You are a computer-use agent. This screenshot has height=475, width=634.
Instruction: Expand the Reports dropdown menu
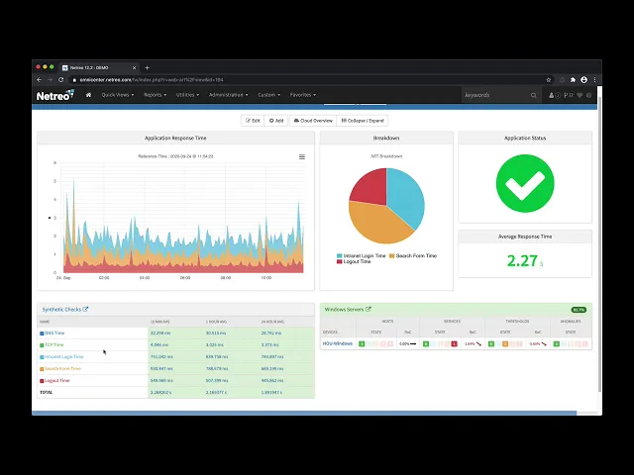[156, 95]
